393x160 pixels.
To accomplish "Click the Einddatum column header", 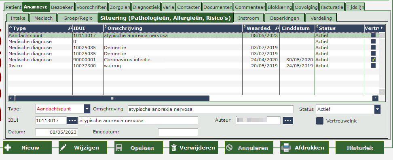I will 297,28.
